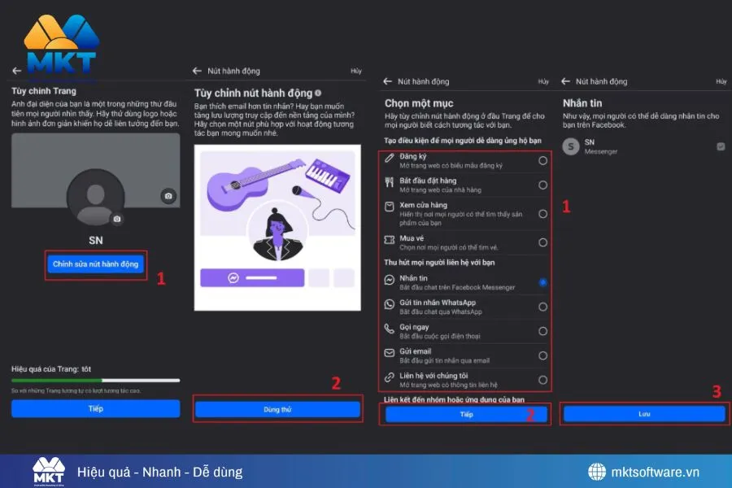Click the Chỉnh sửa nút hành động button

click(x=96, y=264)
